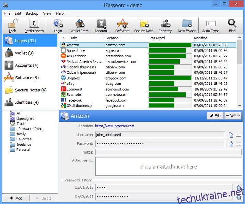Viewport: 245px width, 204px height.
Task: Add a new Account item
Action: pyautogui.click(x=101, y=25)
